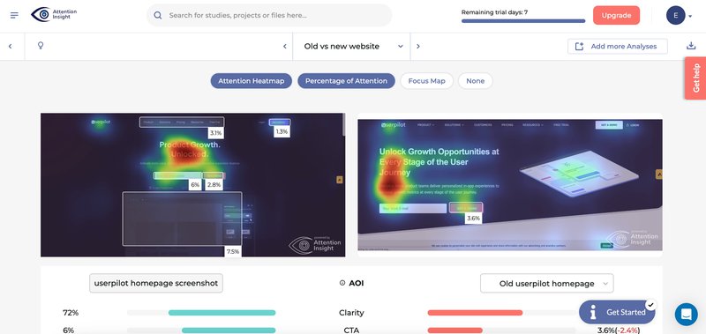Click the AOI label
This screenshot has height=334, width=706.
tap(357, 283)
